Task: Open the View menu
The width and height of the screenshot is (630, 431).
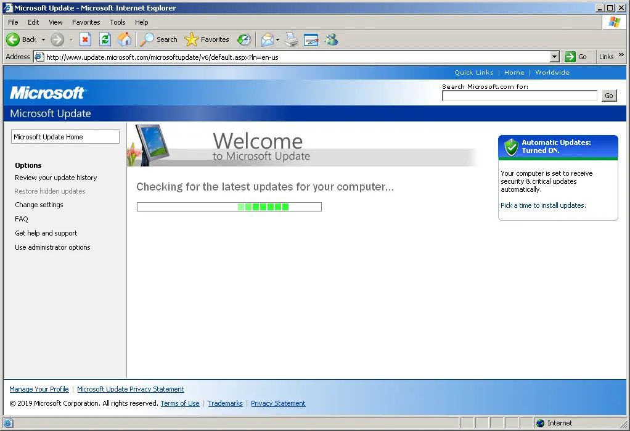Action: (x=56, y=22)
